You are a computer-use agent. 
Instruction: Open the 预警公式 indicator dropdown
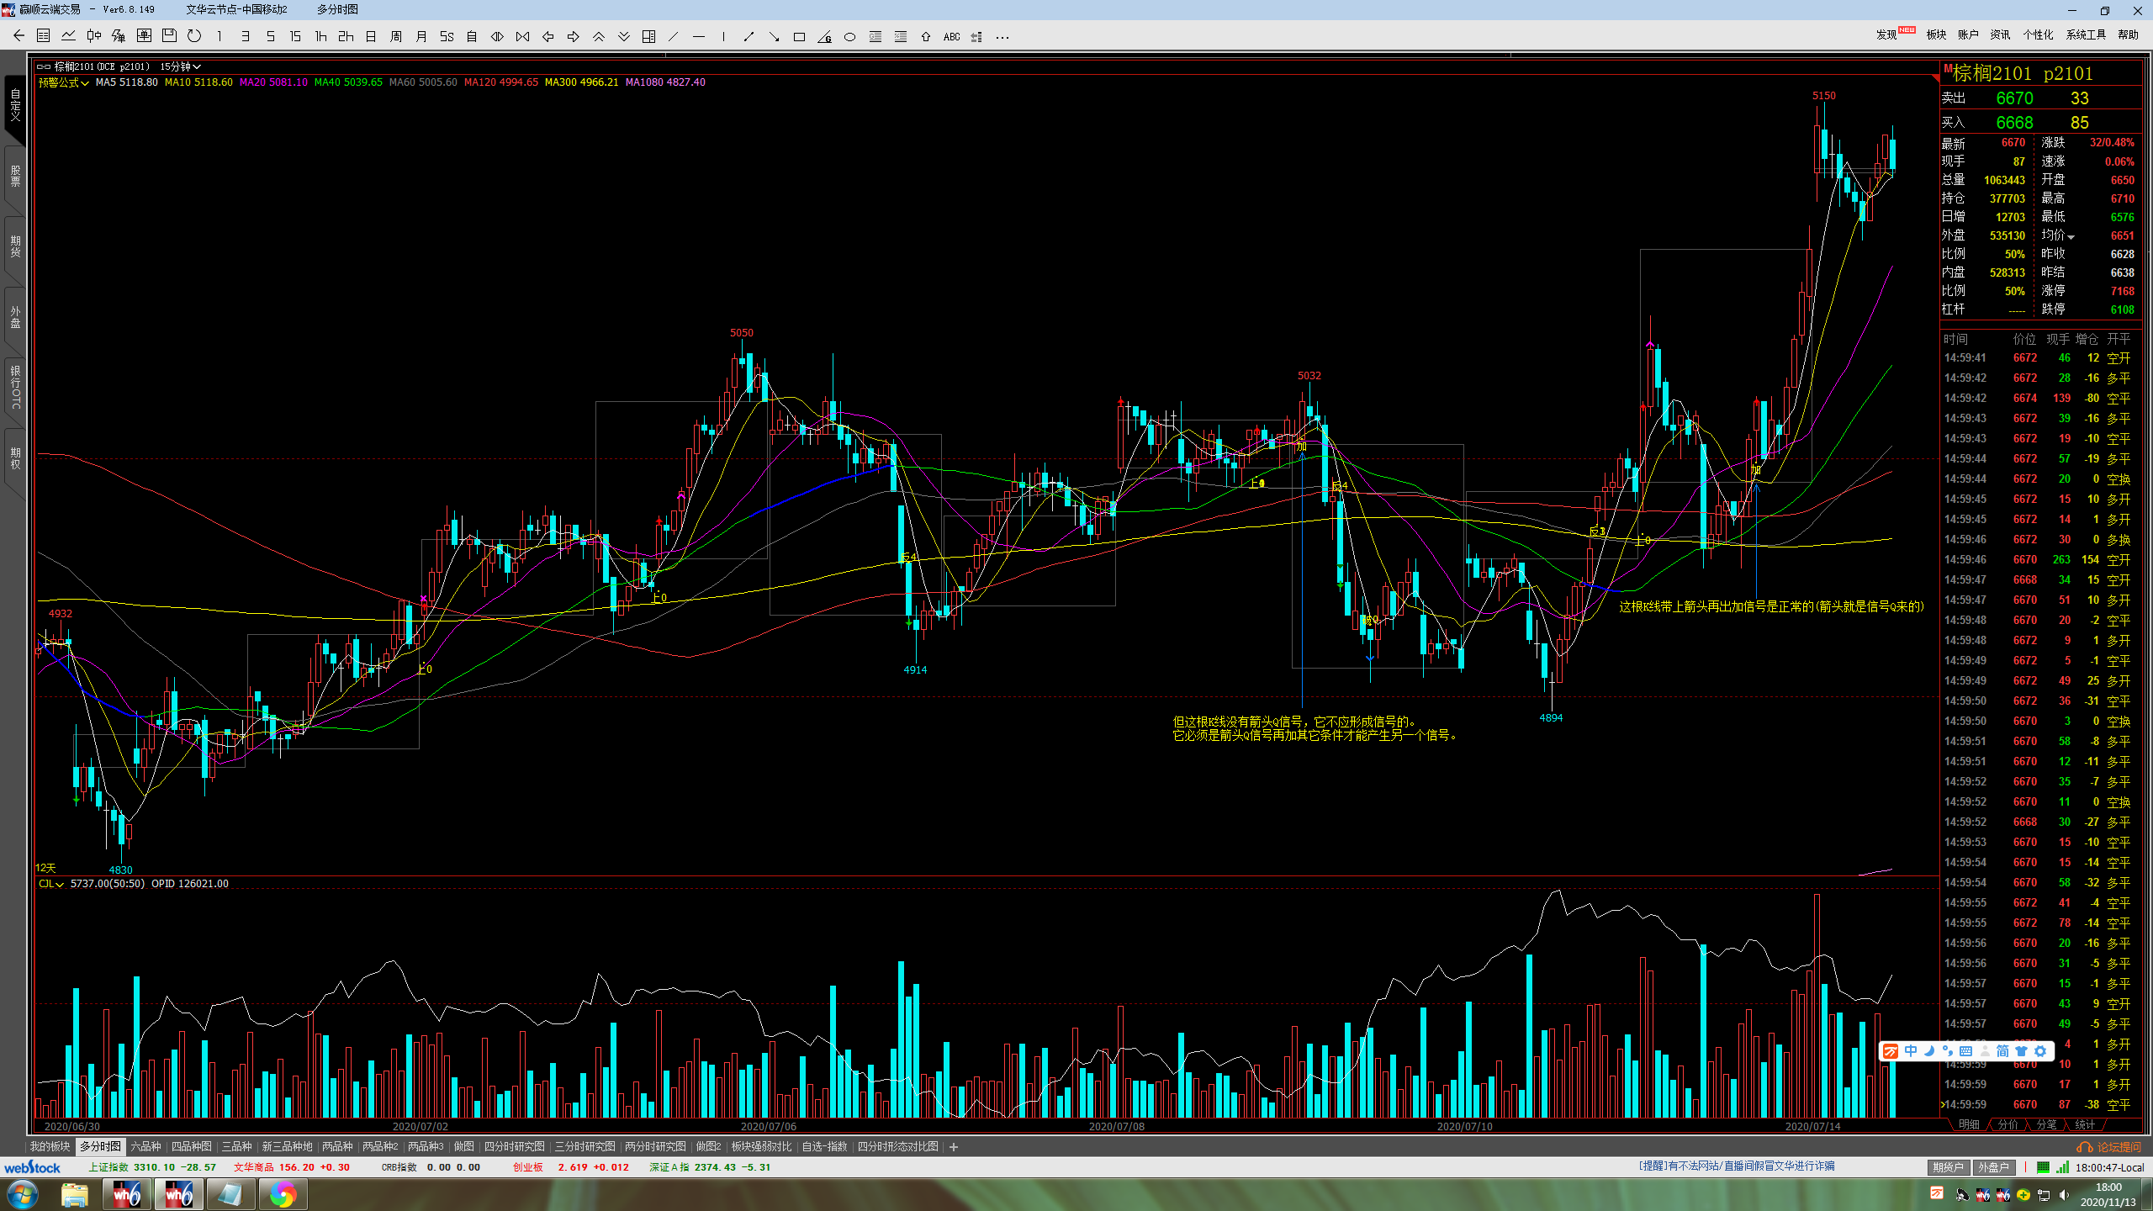64,82
